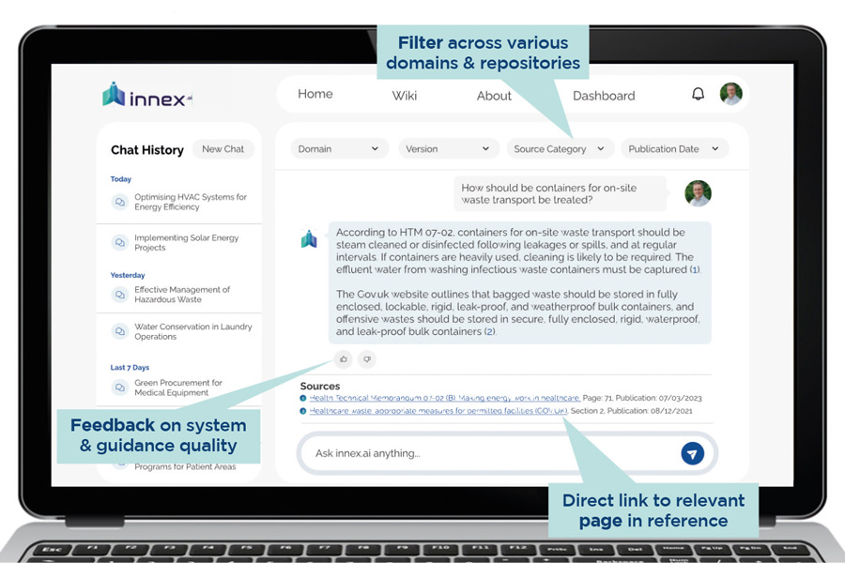Click the bullet icon of the Healthcare waste source

pyautogui.click(x=303, y=411)
